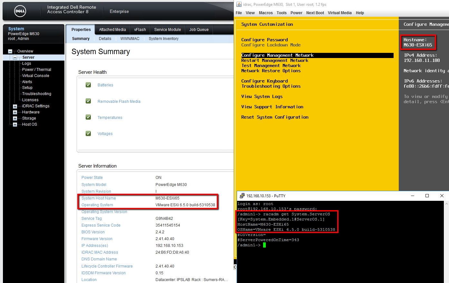Click the Batteries green health checkmark icon

pos(88,84)
